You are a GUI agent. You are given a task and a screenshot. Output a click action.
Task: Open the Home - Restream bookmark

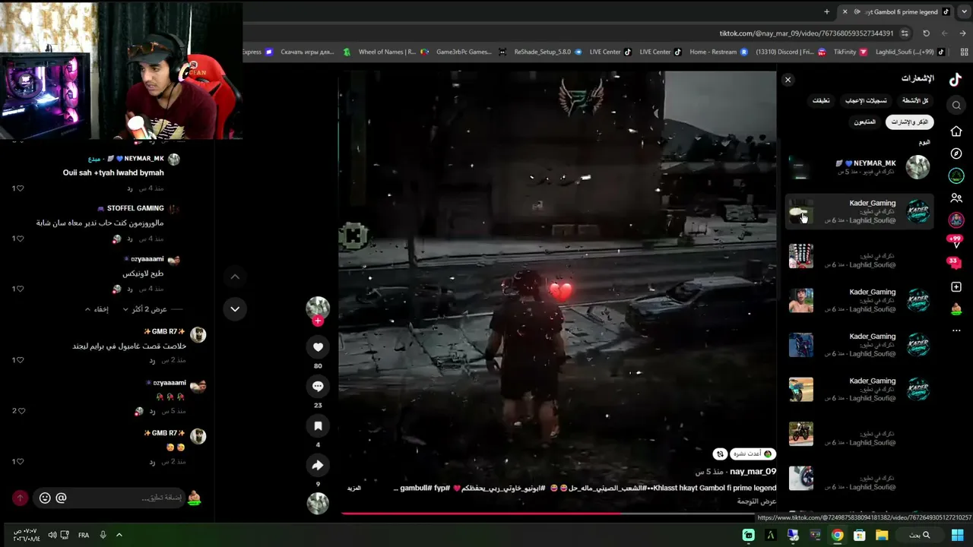719,52
